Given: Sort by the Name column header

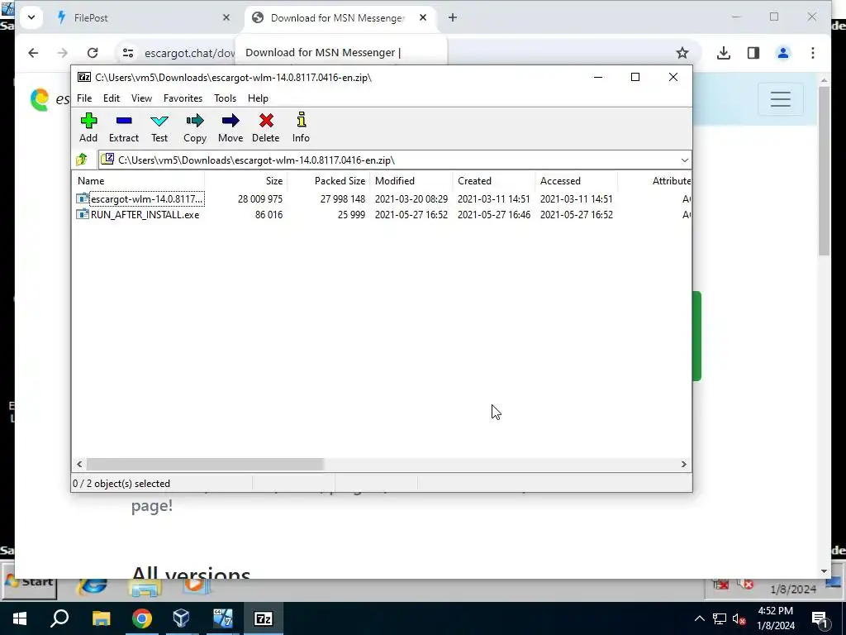Looking at the screenshot, I should click(138, 181).
